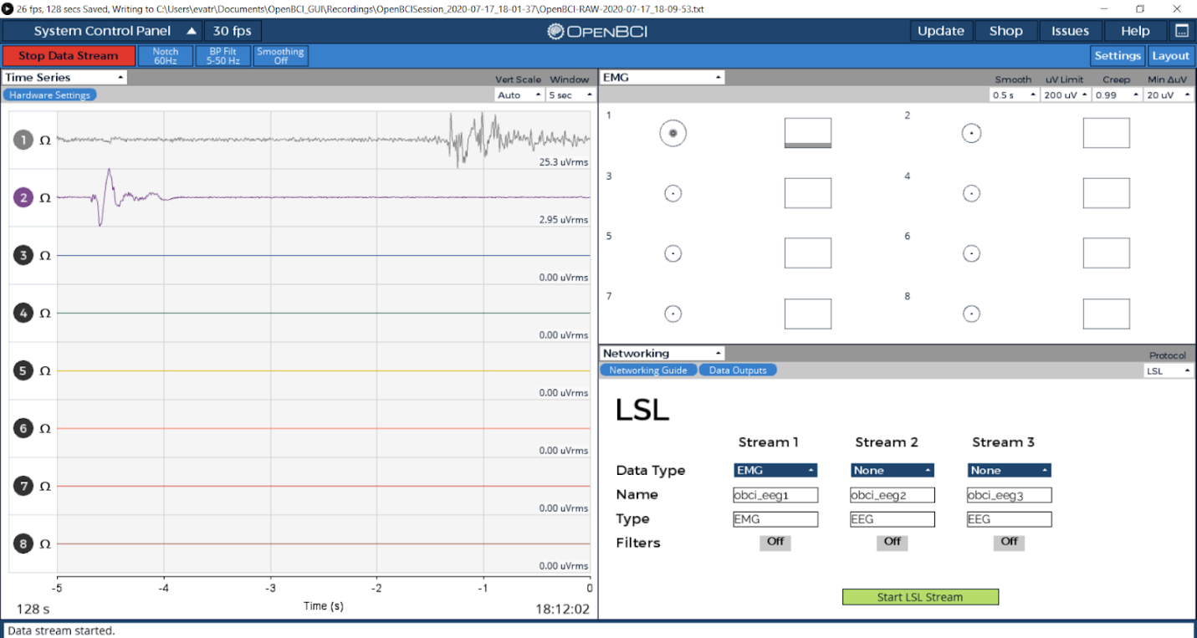This screenshot has height=638, width=1197.
Task: Open the 30 fps frame rate button
Action: pos(233,31)
